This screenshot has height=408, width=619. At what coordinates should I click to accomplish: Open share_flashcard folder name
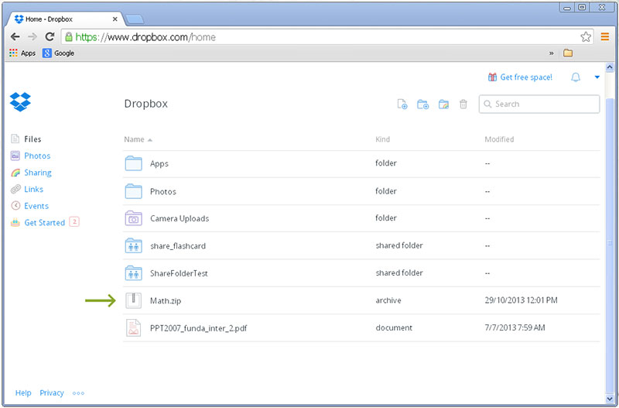[178, 245]
